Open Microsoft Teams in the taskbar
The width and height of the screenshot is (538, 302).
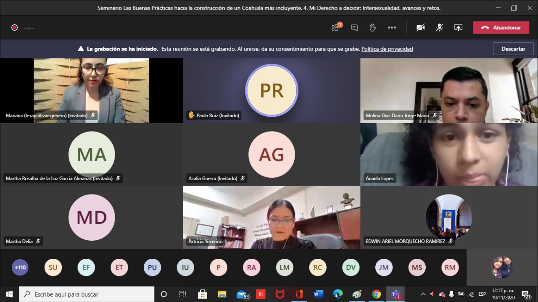coord(395,294)
